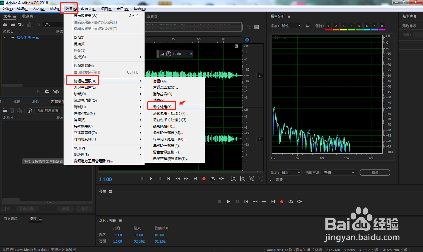Open the 选区/视图 panel menu icon
This screenshot has height=252, width=423.
click(120, 221)
